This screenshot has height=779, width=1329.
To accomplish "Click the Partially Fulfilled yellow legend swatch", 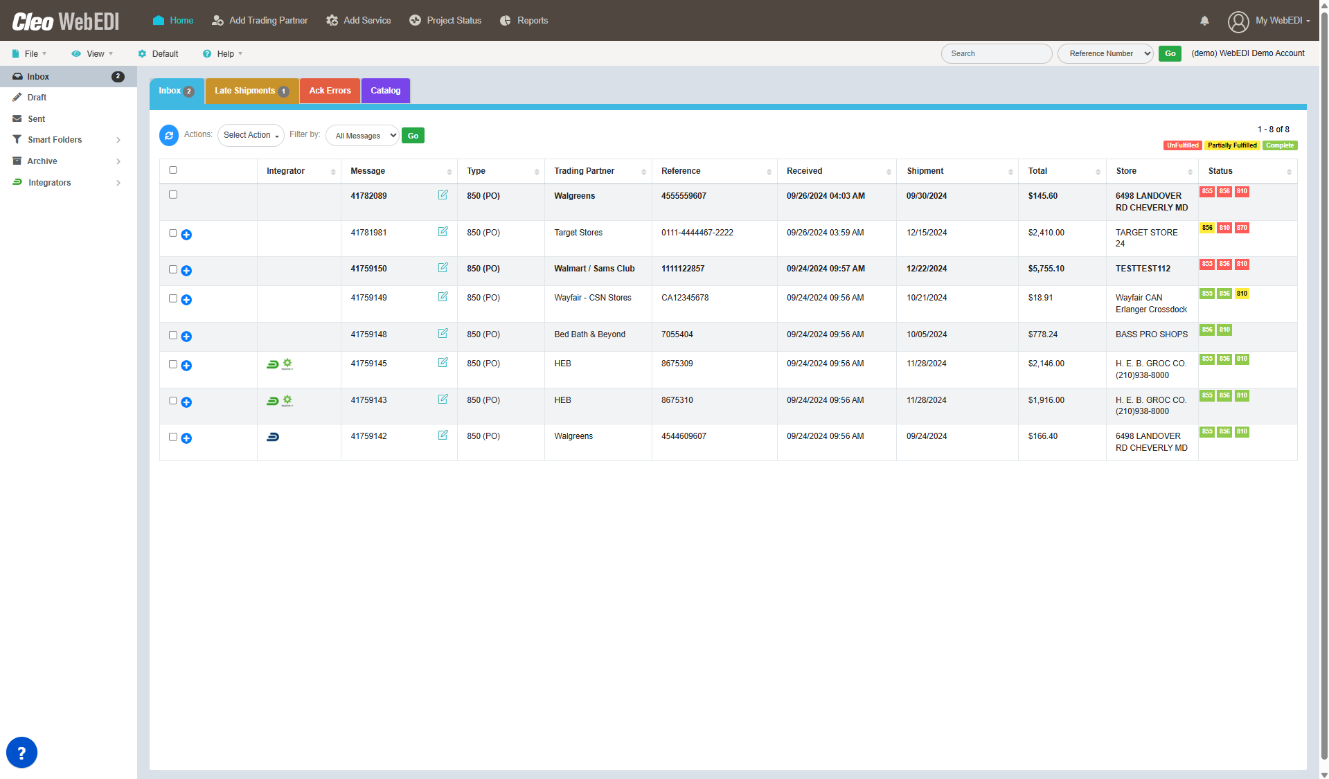I will pyautogui.click(x=1232, y=145).
